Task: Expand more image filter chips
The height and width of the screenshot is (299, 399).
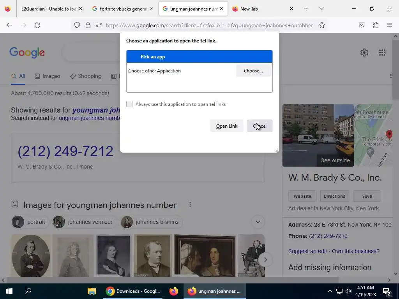Action: pyautogui.click(x=258, y=222)
